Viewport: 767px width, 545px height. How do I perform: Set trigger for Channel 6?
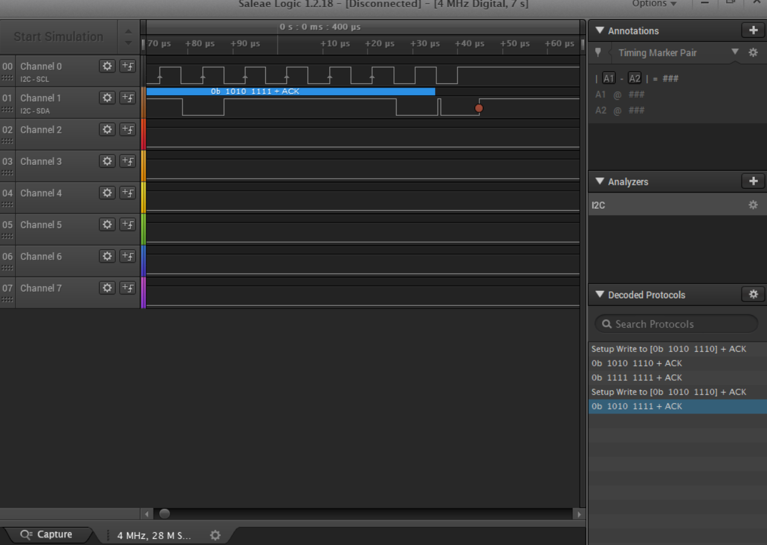(x=128, y=257)
